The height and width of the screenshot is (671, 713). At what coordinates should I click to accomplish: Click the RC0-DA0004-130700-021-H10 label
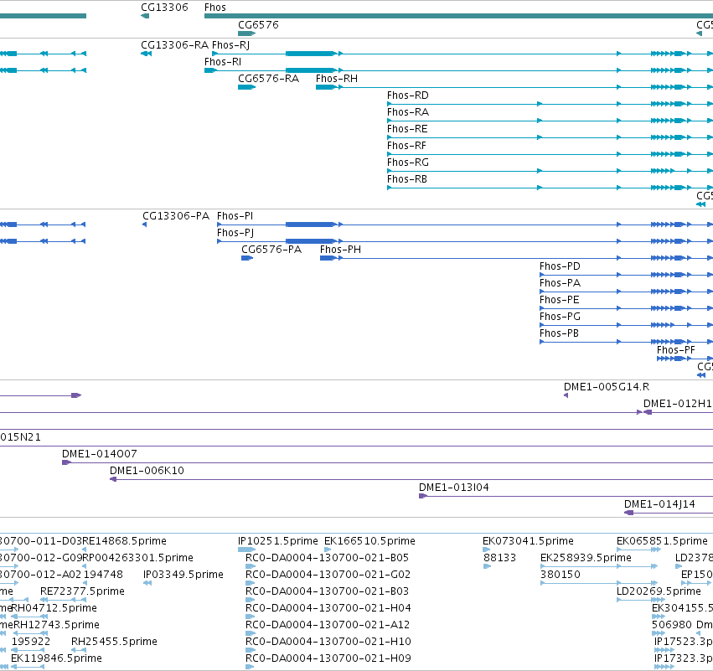click(328, 642)
